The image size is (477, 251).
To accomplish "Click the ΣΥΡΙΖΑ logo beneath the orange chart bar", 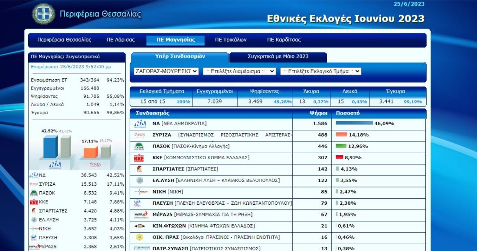I will click(95, 164).
